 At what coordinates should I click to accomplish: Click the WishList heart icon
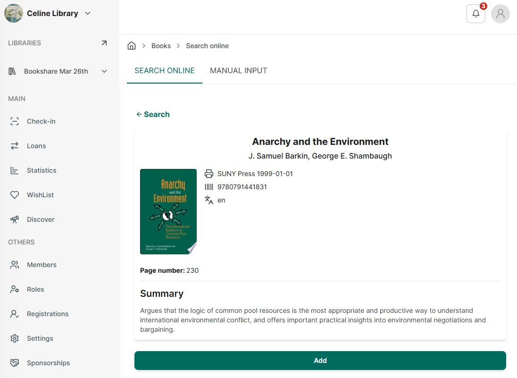click(x=15, y=195)
